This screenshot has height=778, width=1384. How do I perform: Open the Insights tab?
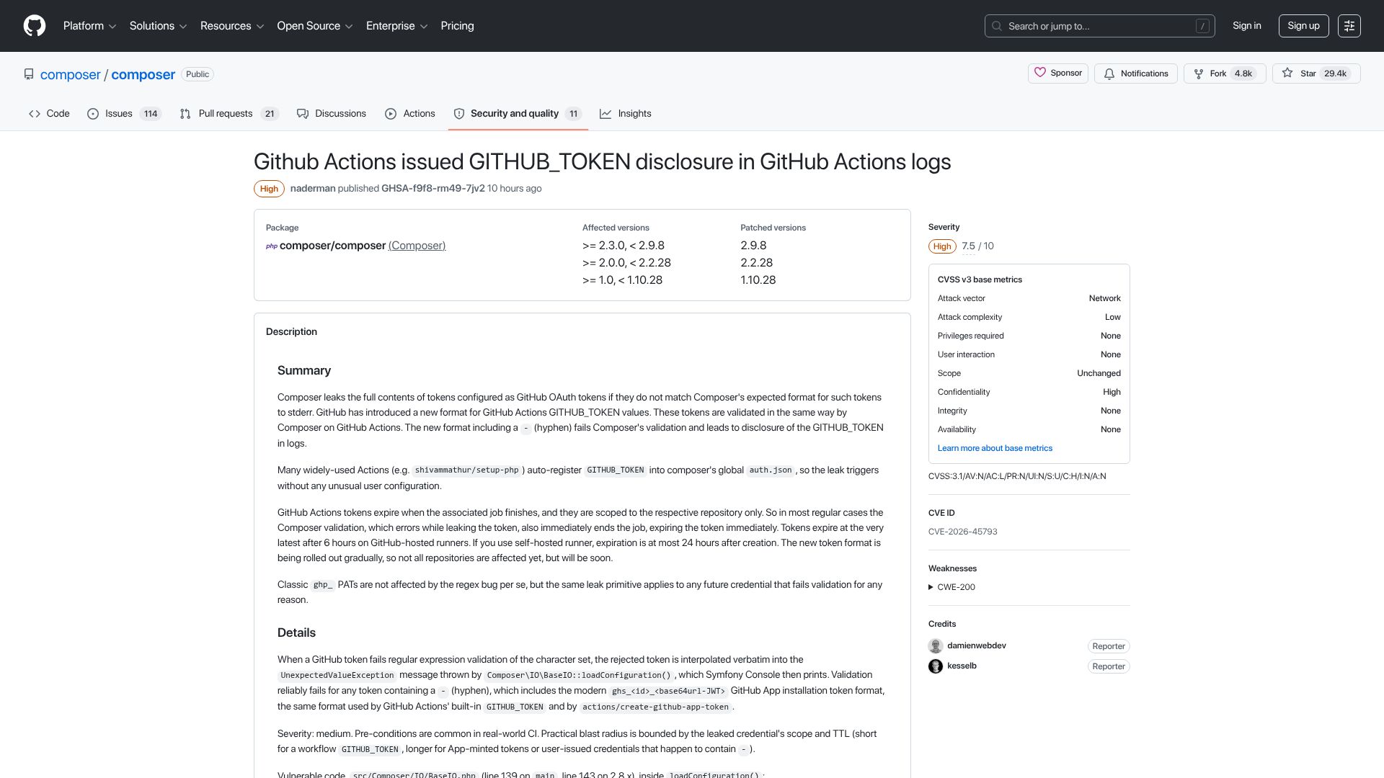626,114
